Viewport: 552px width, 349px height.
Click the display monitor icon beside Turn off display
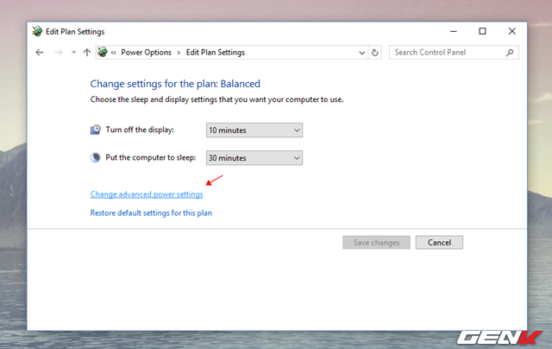click(96, 130)
